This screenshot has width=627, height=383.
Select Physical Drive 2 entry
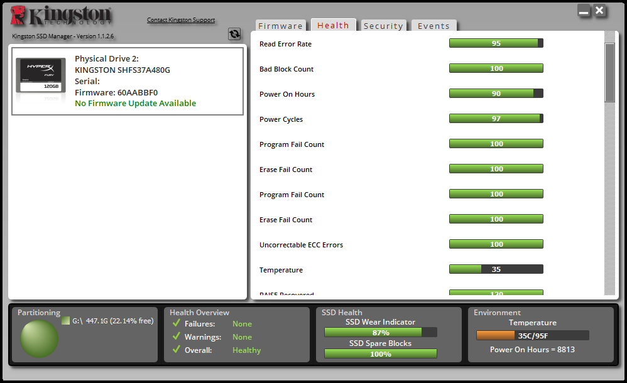(128, 81)
